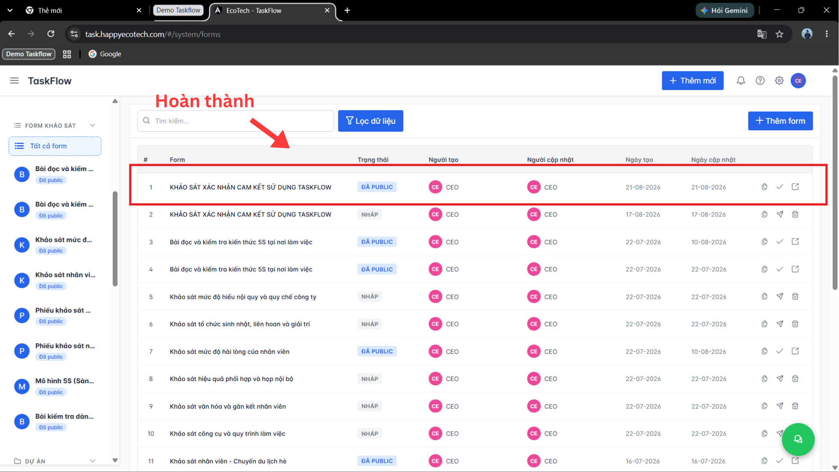Open the settings gear icon

point(779,80)
